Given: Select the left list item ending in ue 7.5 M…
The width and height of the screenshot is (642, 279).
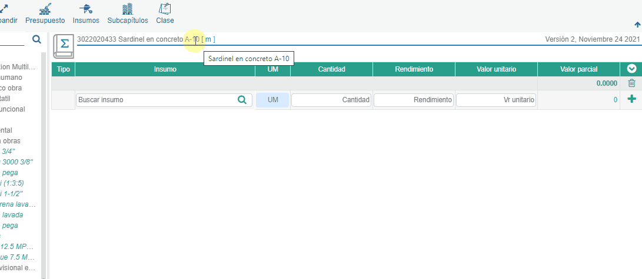Looking at the screenshot, I should tap(17, 257).
